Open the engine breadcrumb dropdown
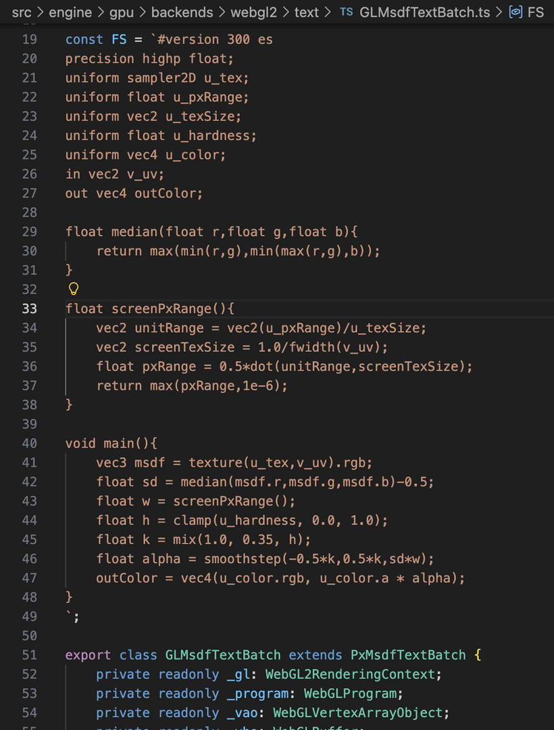The width and height of the screenshot is (554, 730). click(x=70, y=12)
